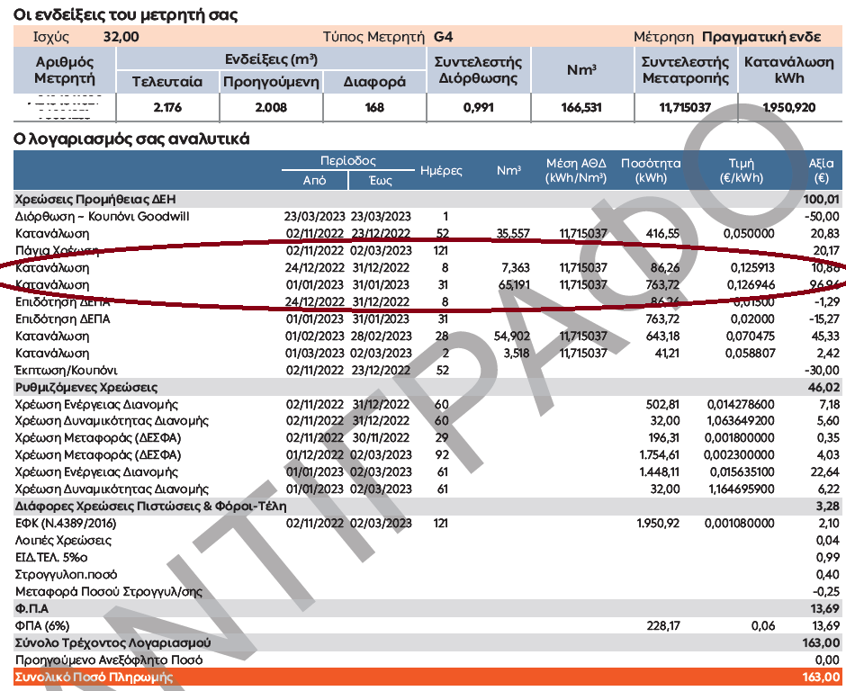Screen dimensions: 846x691
Task: Select price 0,050000
Action: [x=749, y=234]
